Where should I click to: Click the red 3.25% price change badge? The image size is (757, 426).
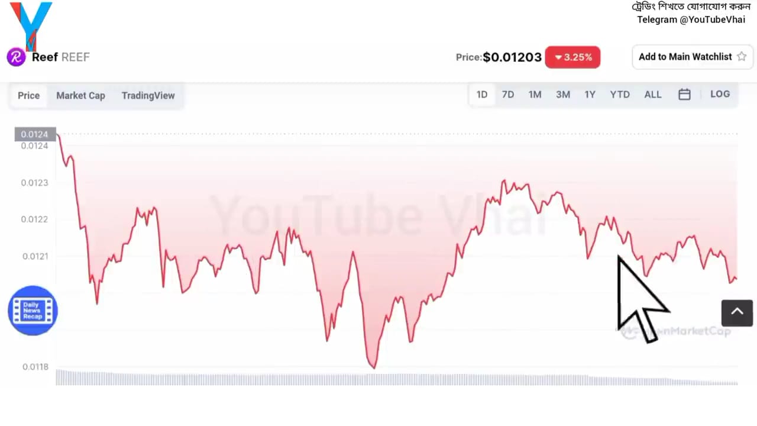click(x=572, y=57)
